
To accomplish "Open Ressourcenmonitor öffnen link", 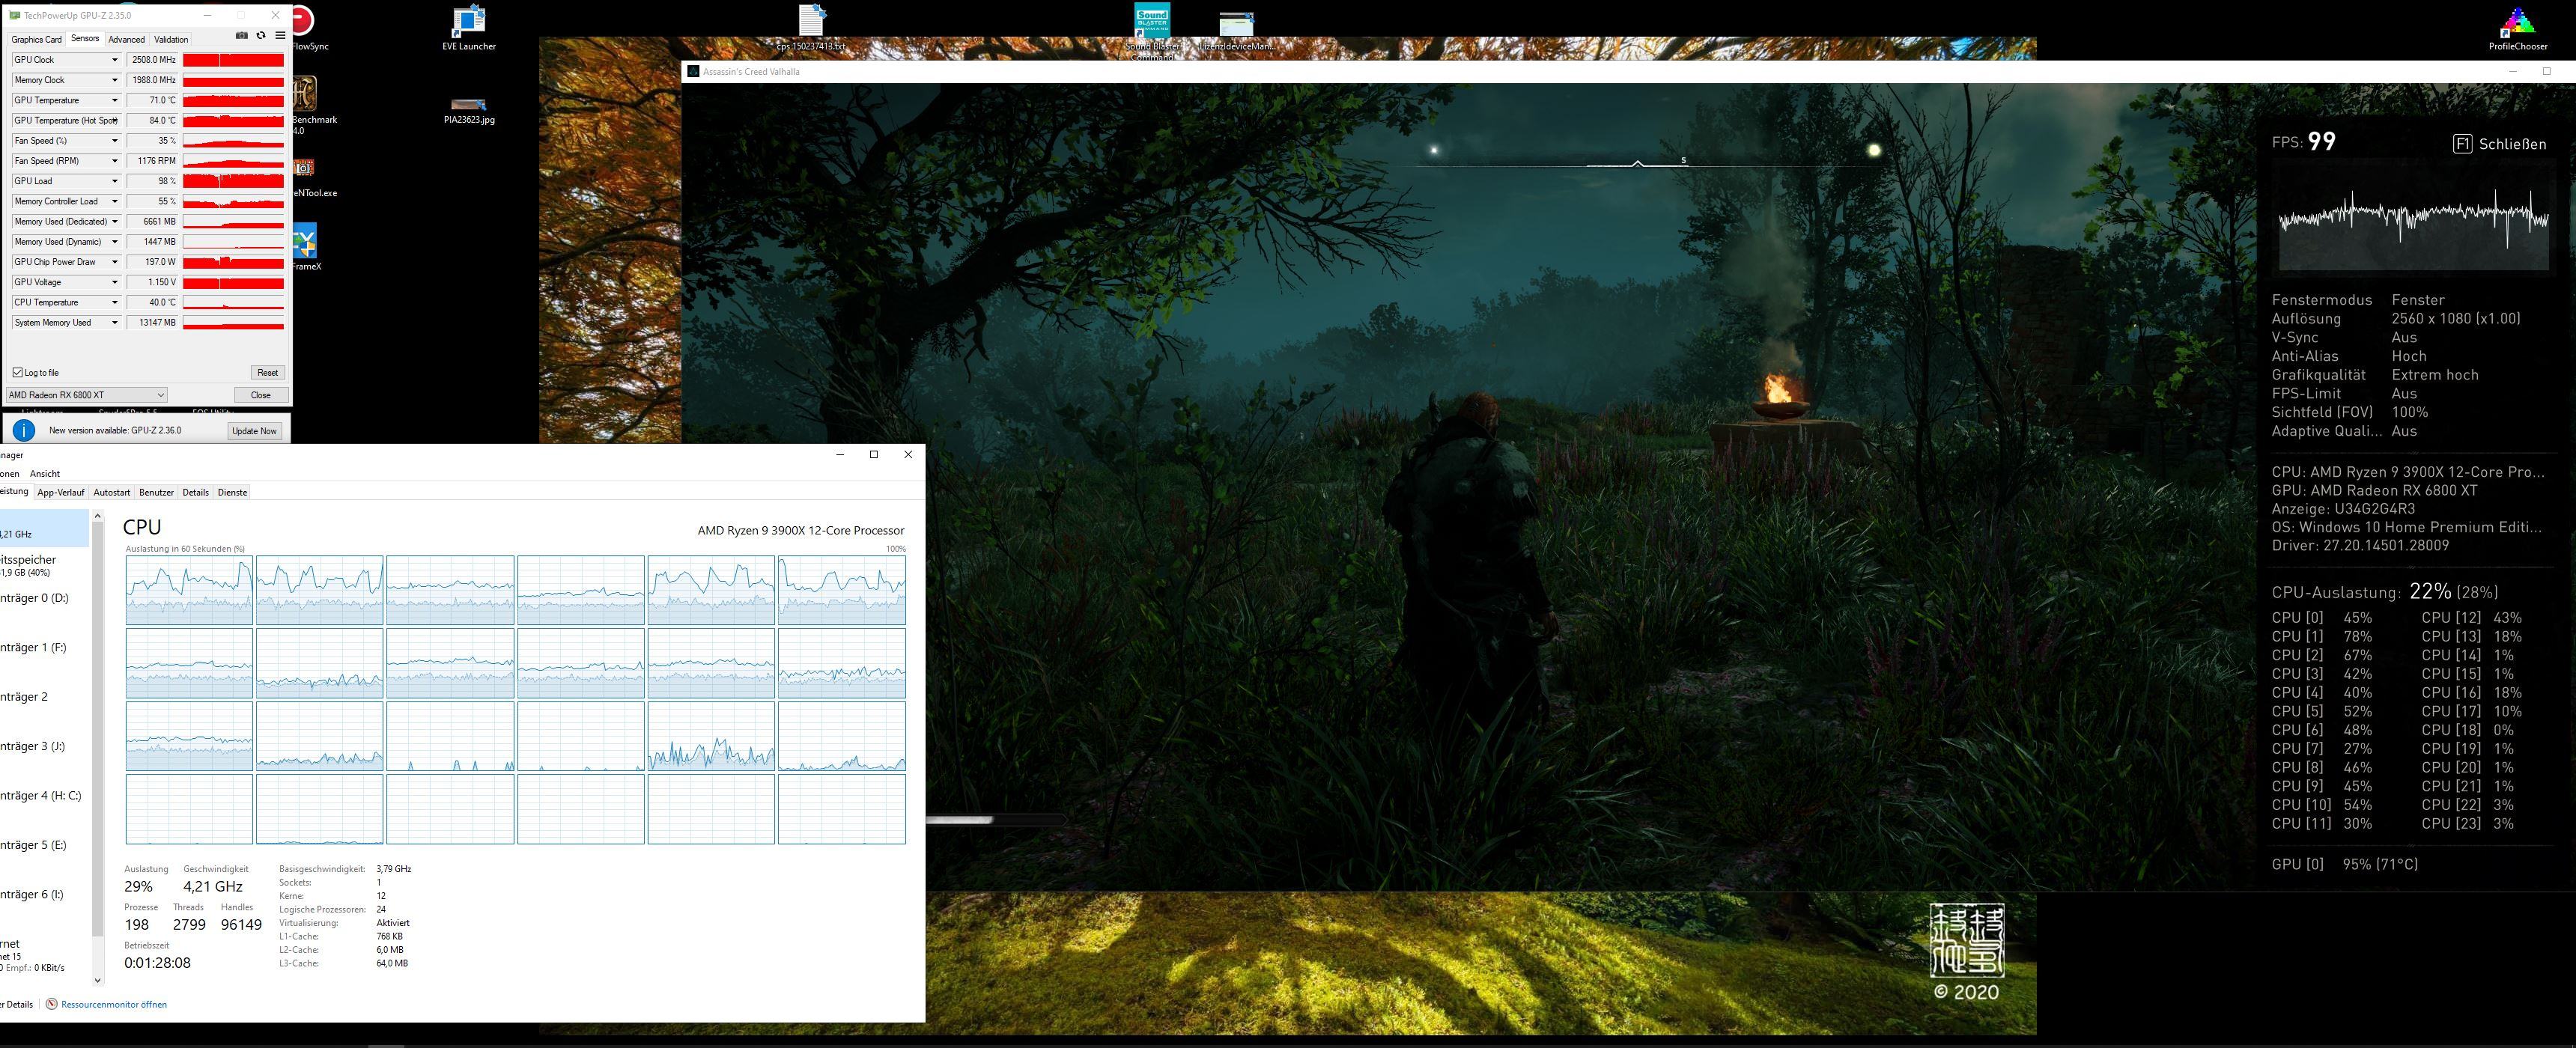I will 114,1004.
